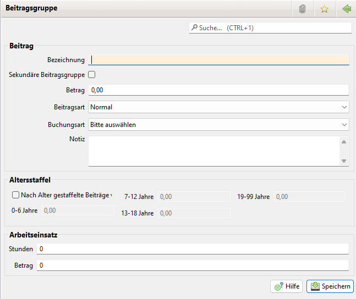Click the 19-99 Jahre amount field
Screen dimensions: 356x299
pyautogui.click(x=309, y=197)
